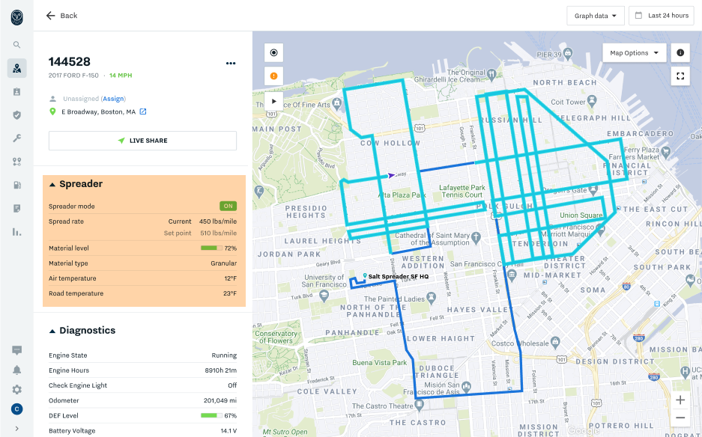
Task: Collapse the Diagnostics section
Action: tap(52, 331)
